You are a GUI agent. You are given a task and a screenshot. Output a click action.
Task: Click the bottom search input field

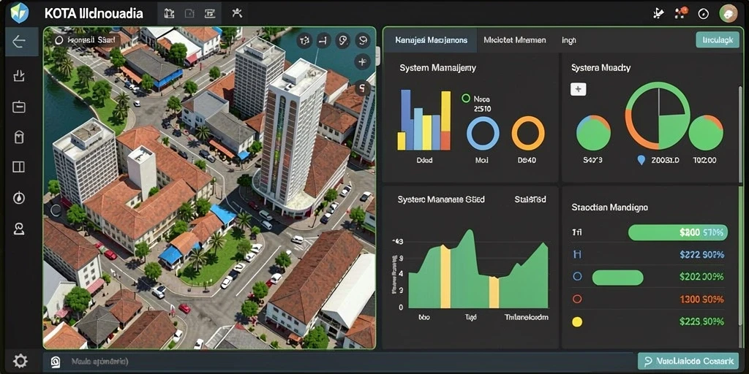coord(339,362)
